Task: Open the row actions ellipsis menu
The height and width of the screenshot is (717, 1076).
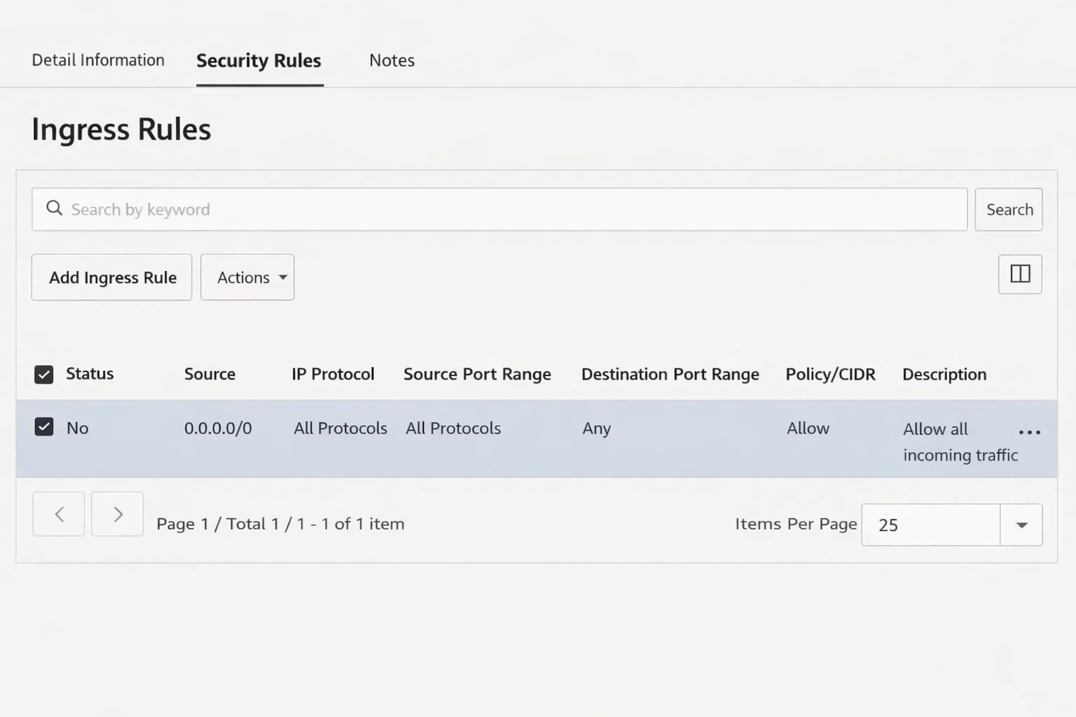Action: [1028, 433]
